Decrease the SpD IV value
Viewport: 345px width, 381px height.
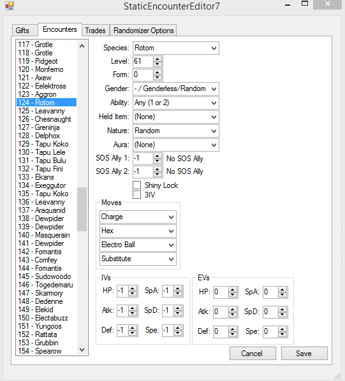point(178,313)
